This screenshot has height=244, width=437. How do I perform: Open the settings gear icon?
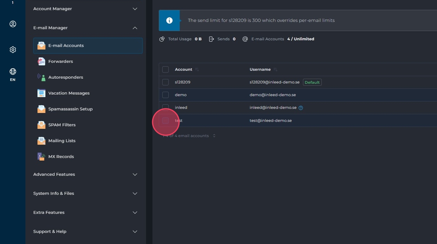(x=13, y=50)
